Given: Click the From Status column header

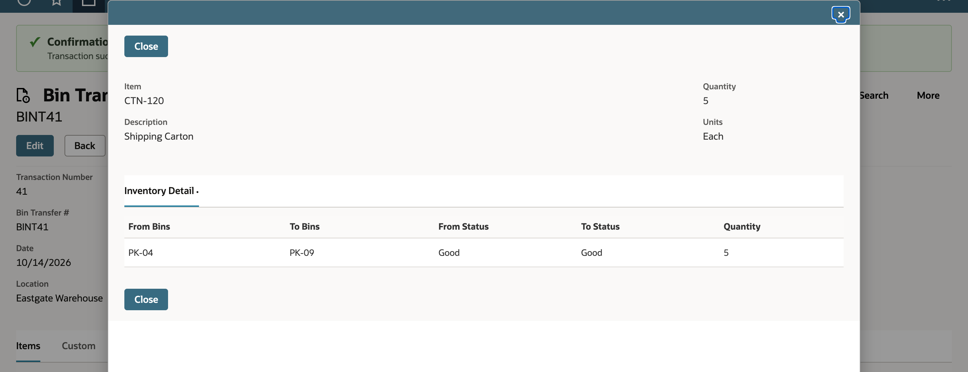Looking at the screenshot, I should click(x=463, y=226).
